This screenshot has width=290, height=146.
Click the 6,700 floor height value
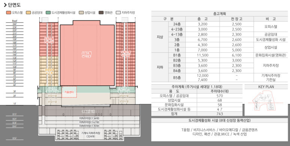(203, 40)
